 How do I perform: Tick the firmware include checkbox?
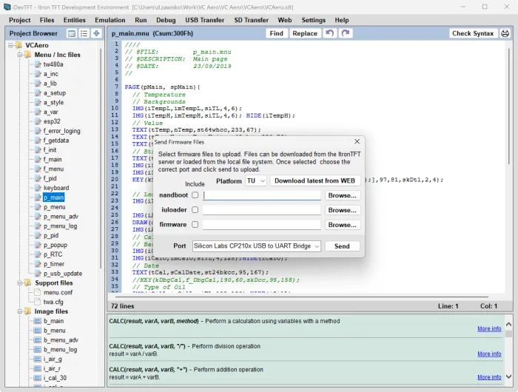tap(195, 225)
